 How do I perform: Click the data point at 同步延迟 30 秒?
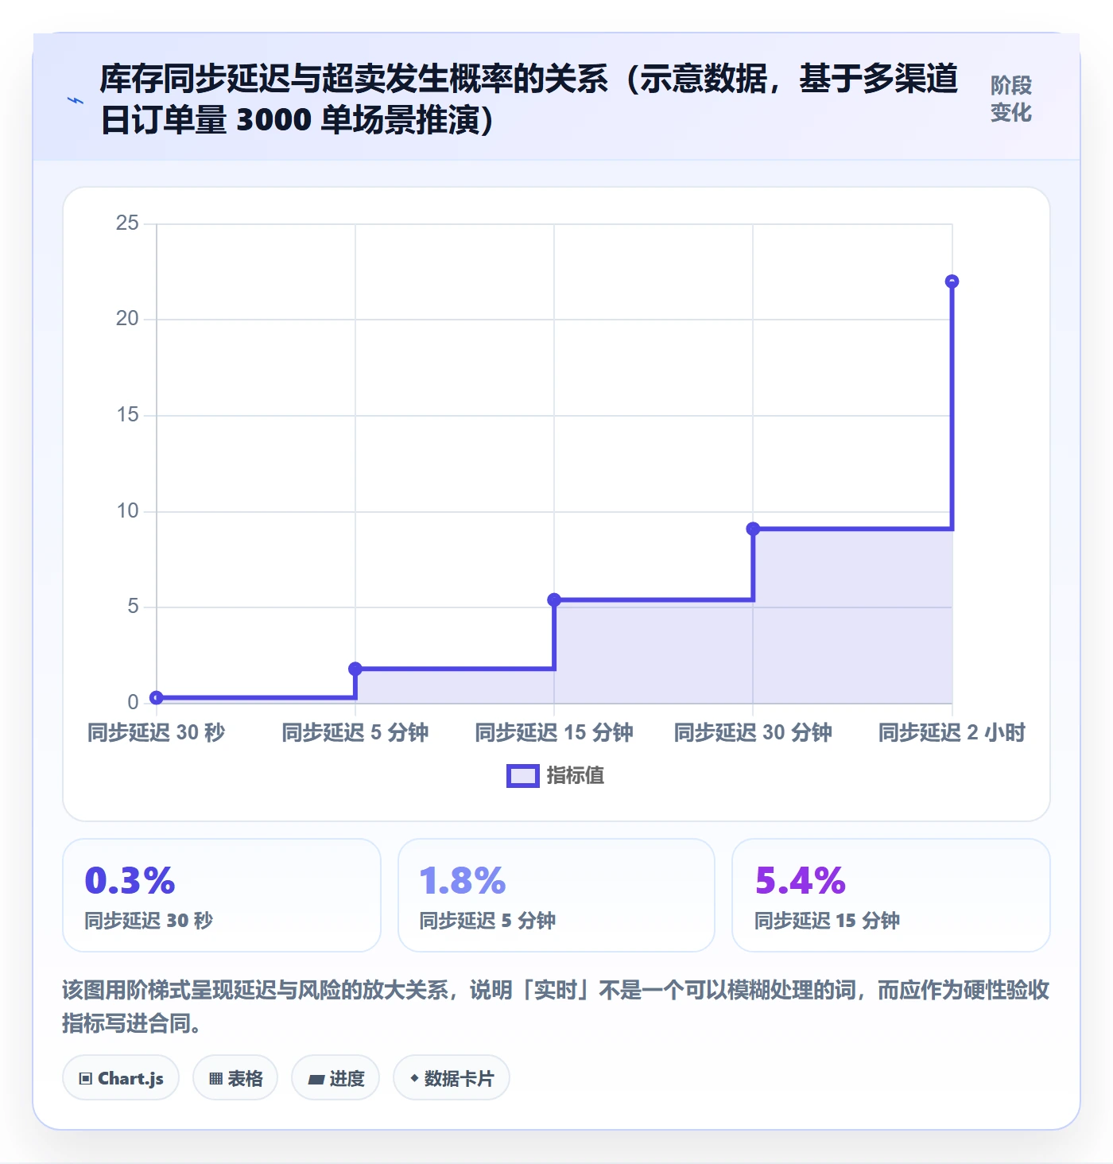[157, 698]
